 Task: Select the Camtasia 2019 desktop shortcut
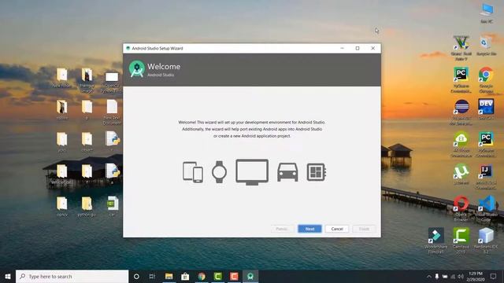tap(461, 240)
